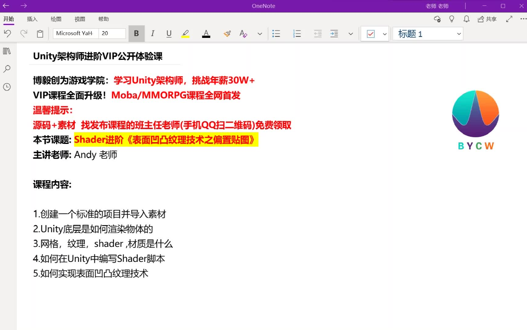527x330 pixels.
Task: Apply black font color
Action: coord(206,34)
